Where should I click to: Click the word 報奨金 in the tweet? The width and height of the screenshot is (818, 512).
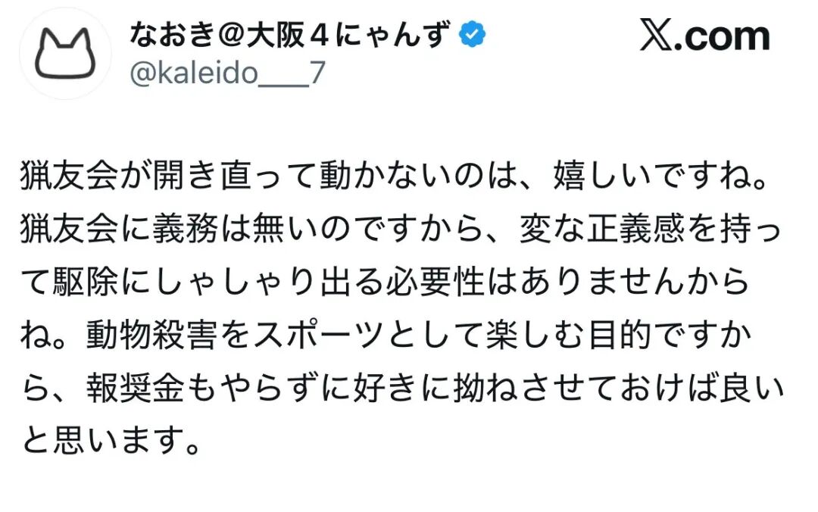point(138,388)
